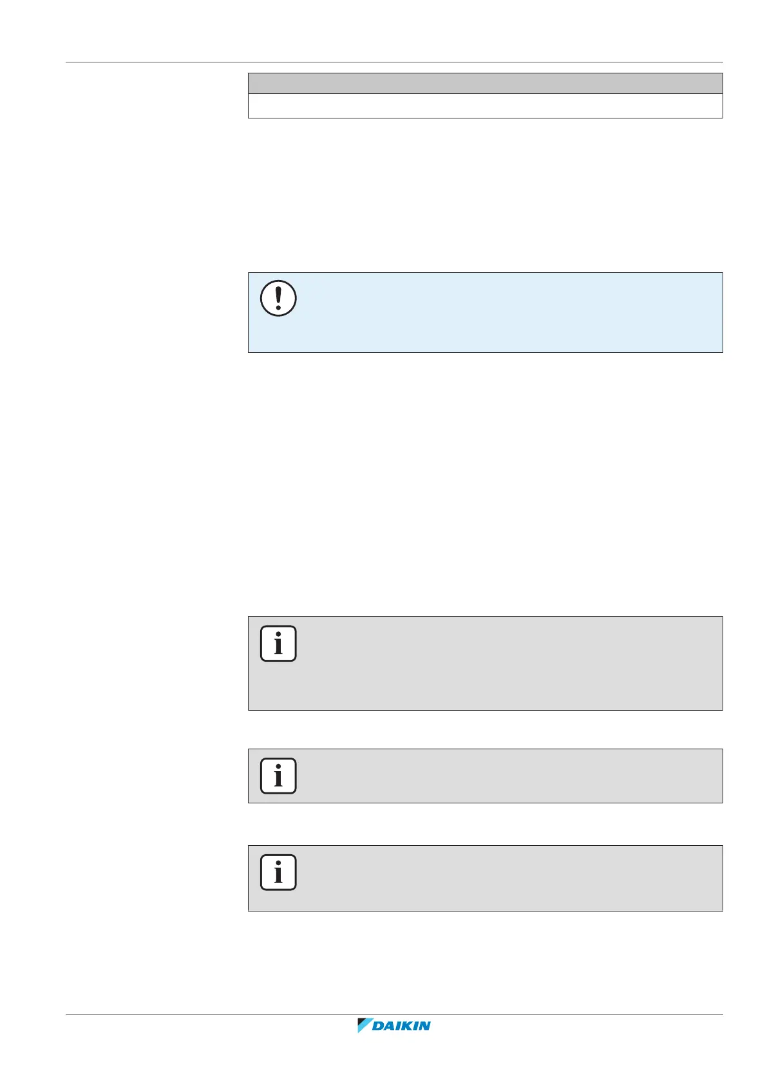Click the bottommost information icon
Image resolution: width=767 pixels, height=1084 pixels.
[278, 872]
